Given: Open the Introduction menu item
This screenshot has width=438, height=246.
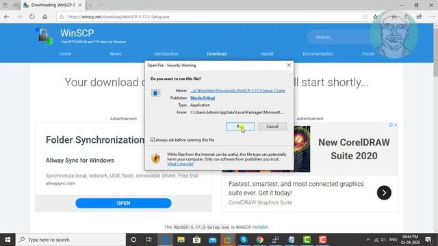Looking at the screenshot, I should tap(166, 54).
